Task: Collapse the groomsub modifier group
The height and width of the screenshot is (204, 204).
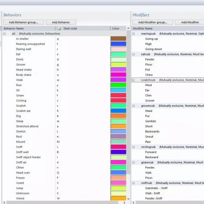Action: (x=134, y=106)
